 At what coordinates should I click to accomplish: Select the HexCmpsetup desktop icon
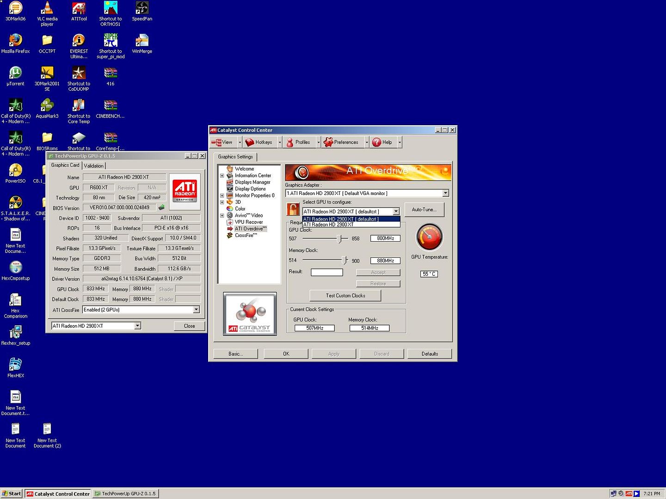[15, 270]
